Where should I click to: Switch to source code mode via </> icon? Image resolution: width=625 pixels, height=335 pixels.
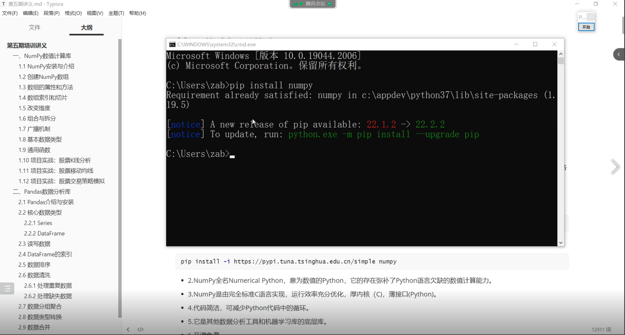click(140, 329)
